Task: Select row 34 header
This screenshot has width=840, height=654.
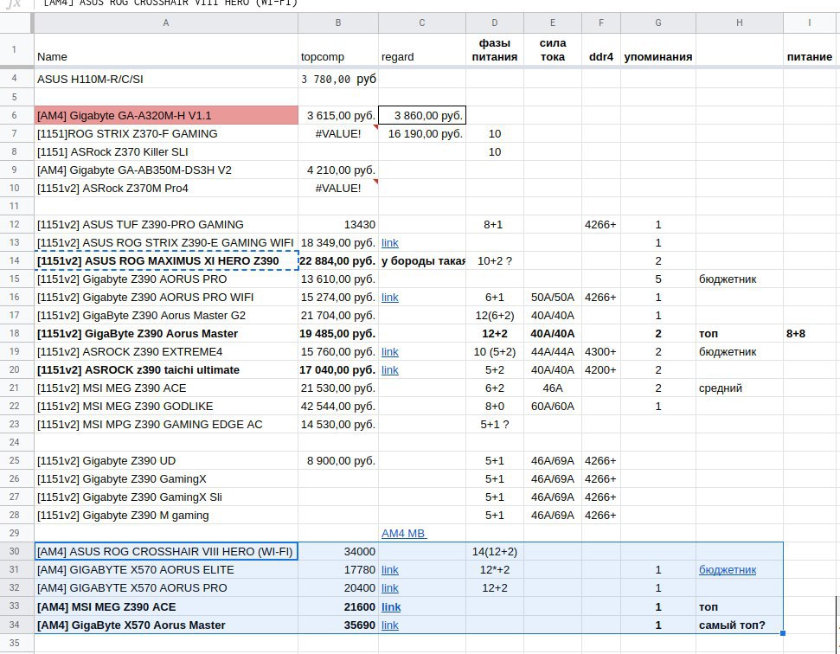Action: [x=15, y=625]
